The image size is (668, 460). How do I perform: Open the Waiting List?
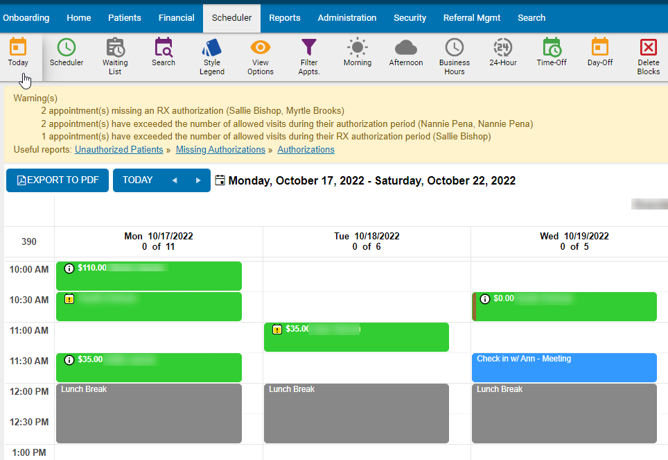(x=115, y=56)
